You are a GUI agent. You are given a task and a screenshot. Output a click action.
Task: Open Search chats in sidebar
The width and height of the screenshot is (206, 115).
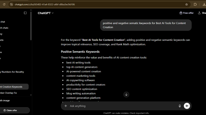tap(4, 28)
